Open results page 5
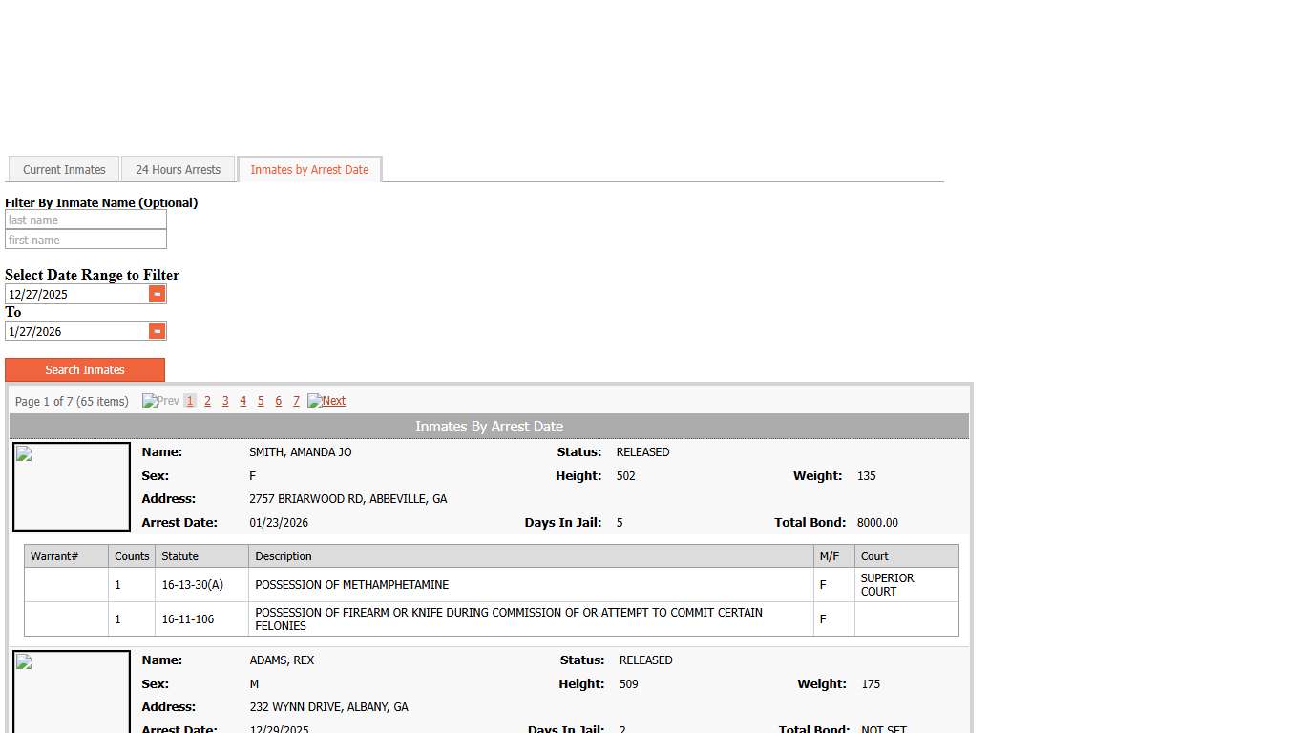The height and width of the screenshot is (733, 1304). pyautogui.click(x=261, y=401)
